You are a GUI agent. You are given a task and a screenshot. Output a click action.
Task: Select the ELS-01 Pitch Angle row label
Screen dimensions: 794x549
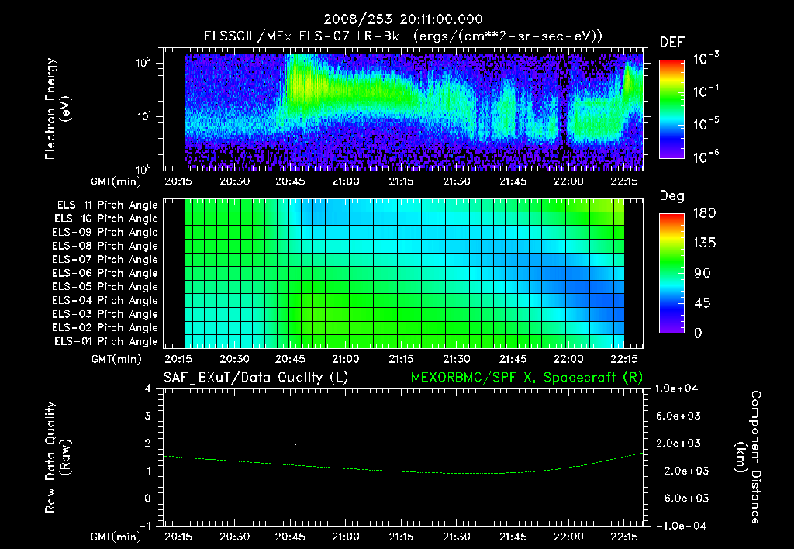[106, 342]
